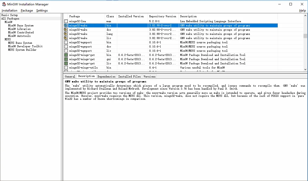Select MinGW Libraries in tree
This screenshot has width=308, height=181.
click(19, 29)
